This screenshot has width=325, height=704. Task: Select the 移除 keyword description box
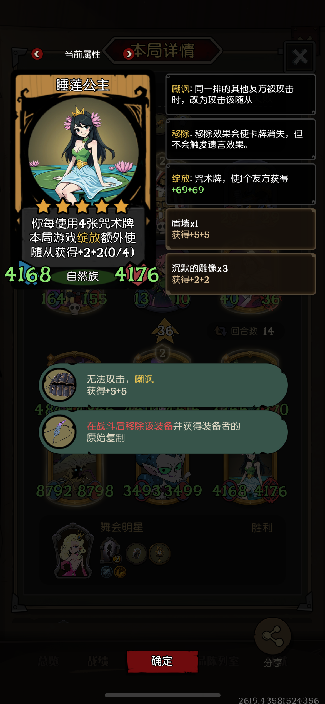click(x=241, y=139)
